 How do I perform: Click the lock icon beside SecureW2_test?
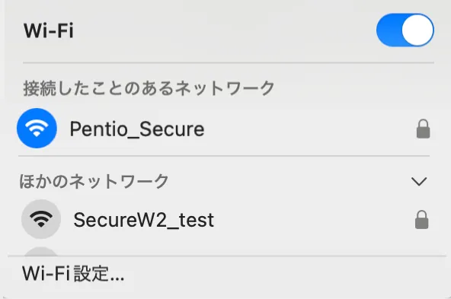pos(421,220)
